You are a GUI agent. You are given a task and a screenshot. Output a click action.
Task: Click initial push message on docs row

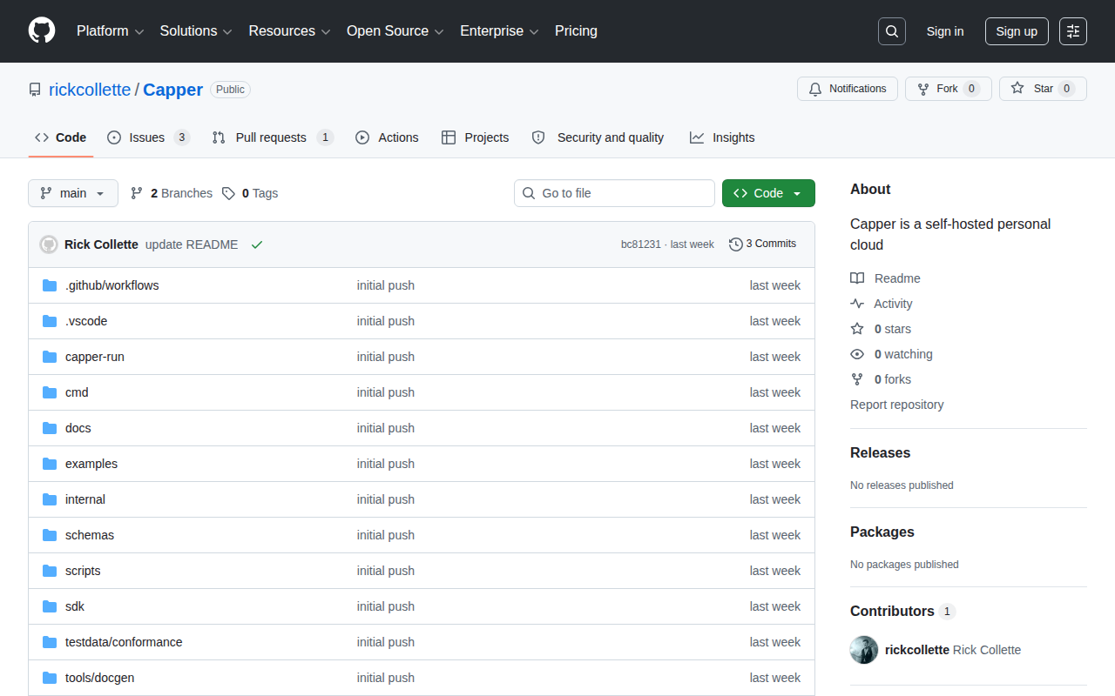pyautogui.click(x=386, y=428)
